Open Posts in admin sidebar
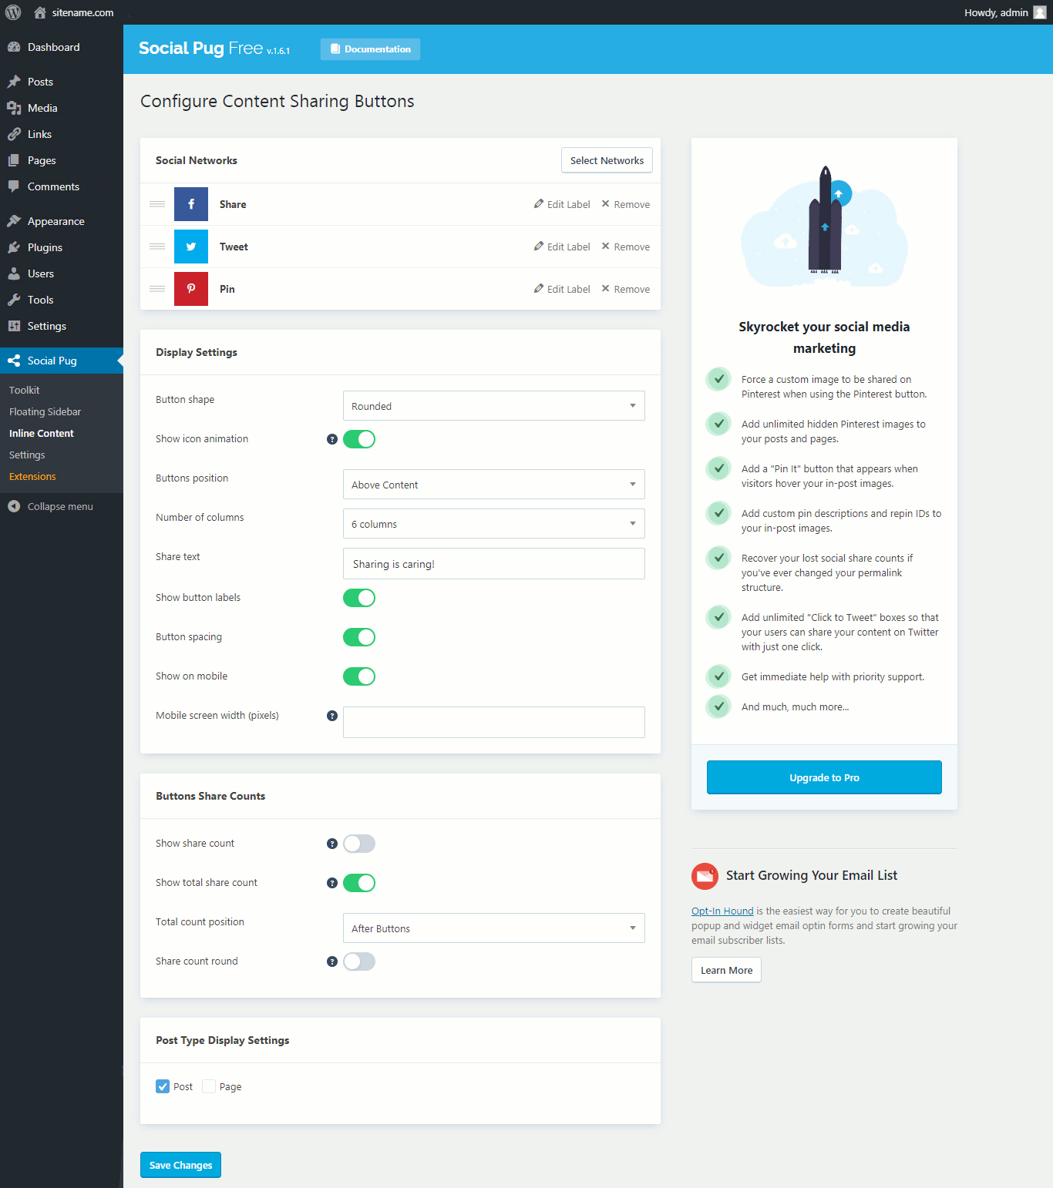The width and height of the screenshot is (1053, 1188). (x=62, y=82)
